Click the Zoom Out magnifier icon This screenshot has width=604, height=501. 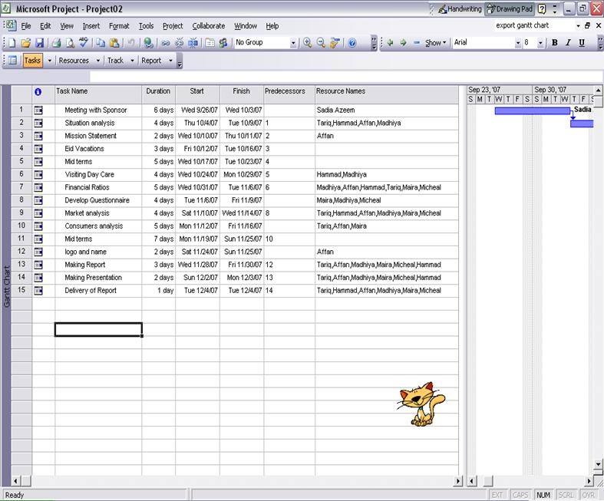[x=321, y=43]
